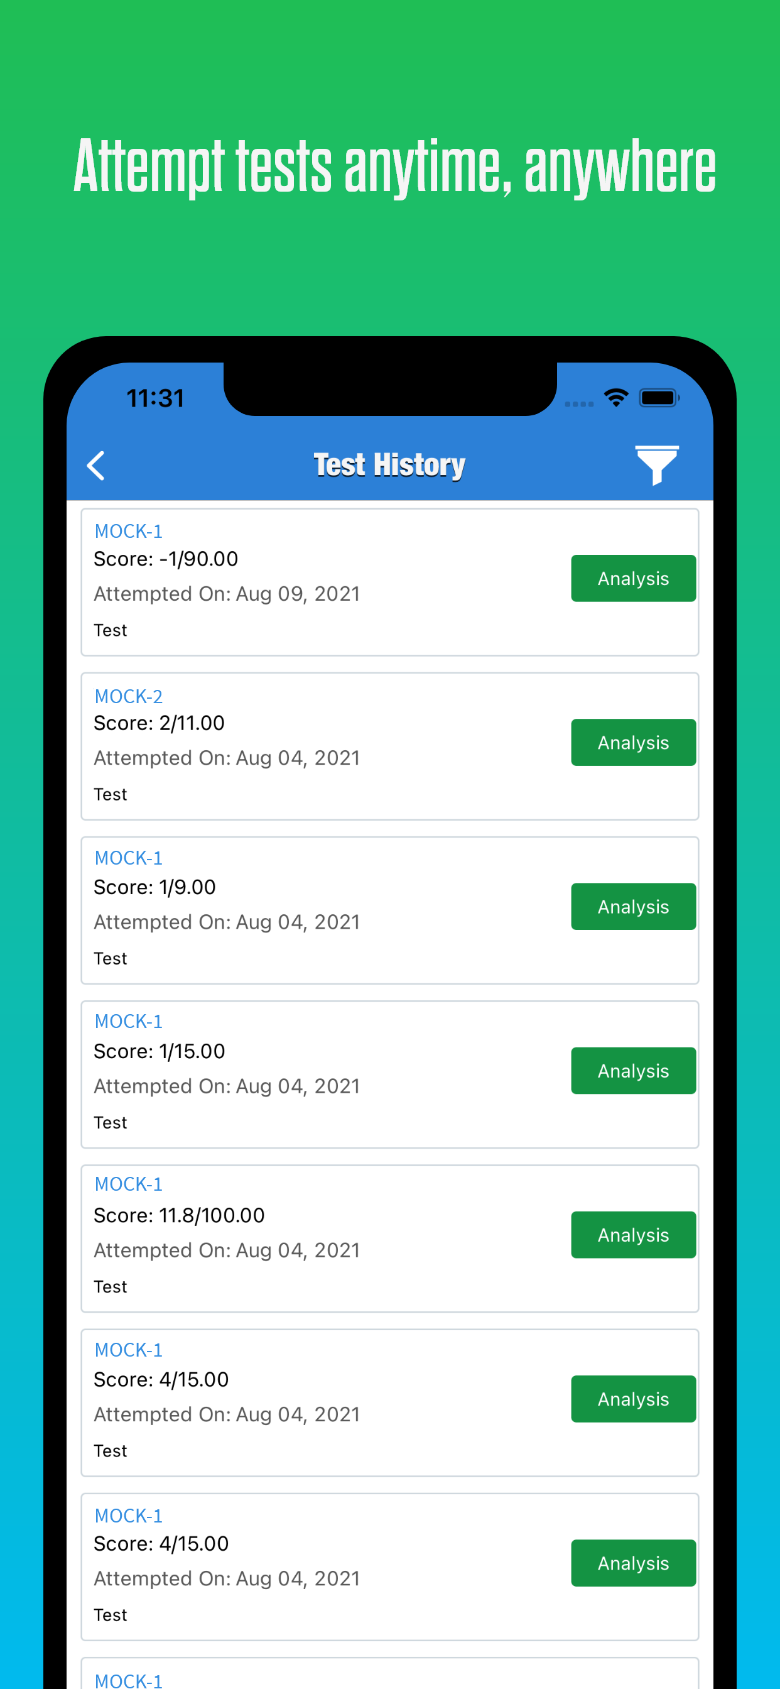Open the MOCK-1 link above score 1/9.00
The image size is (780, 1689).
(129, 858)
